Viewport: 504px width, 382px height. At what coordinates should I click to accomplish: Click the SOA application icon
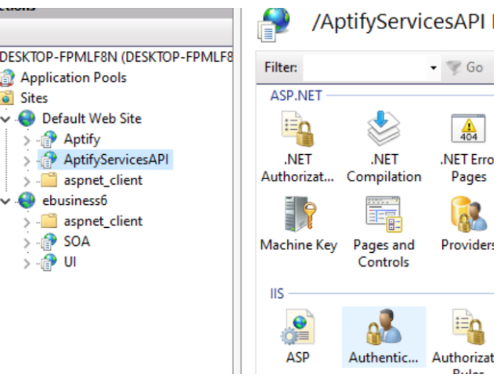[x=49, y=241]
